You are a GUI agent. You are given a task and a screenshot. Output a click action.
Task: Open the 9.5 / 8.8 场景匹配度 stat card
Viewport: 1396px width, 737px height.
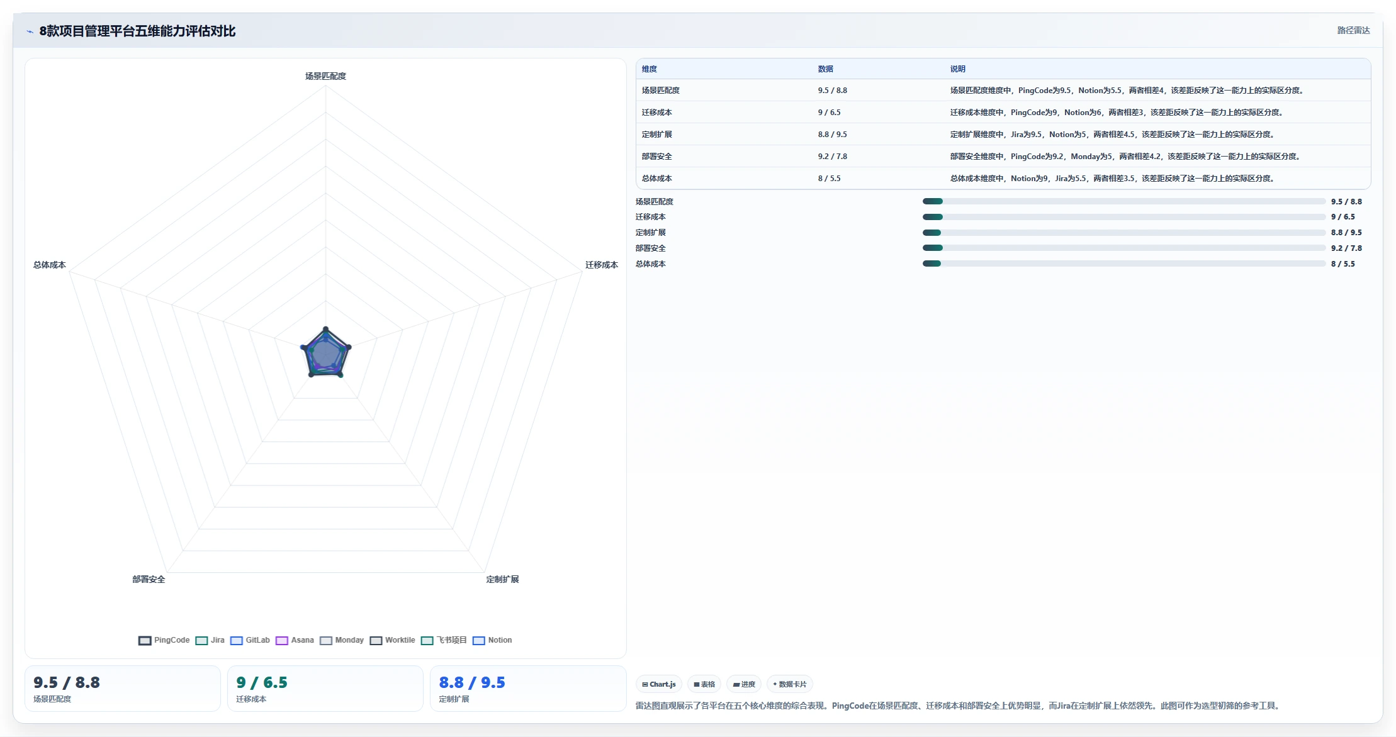[x=123, y=689]
